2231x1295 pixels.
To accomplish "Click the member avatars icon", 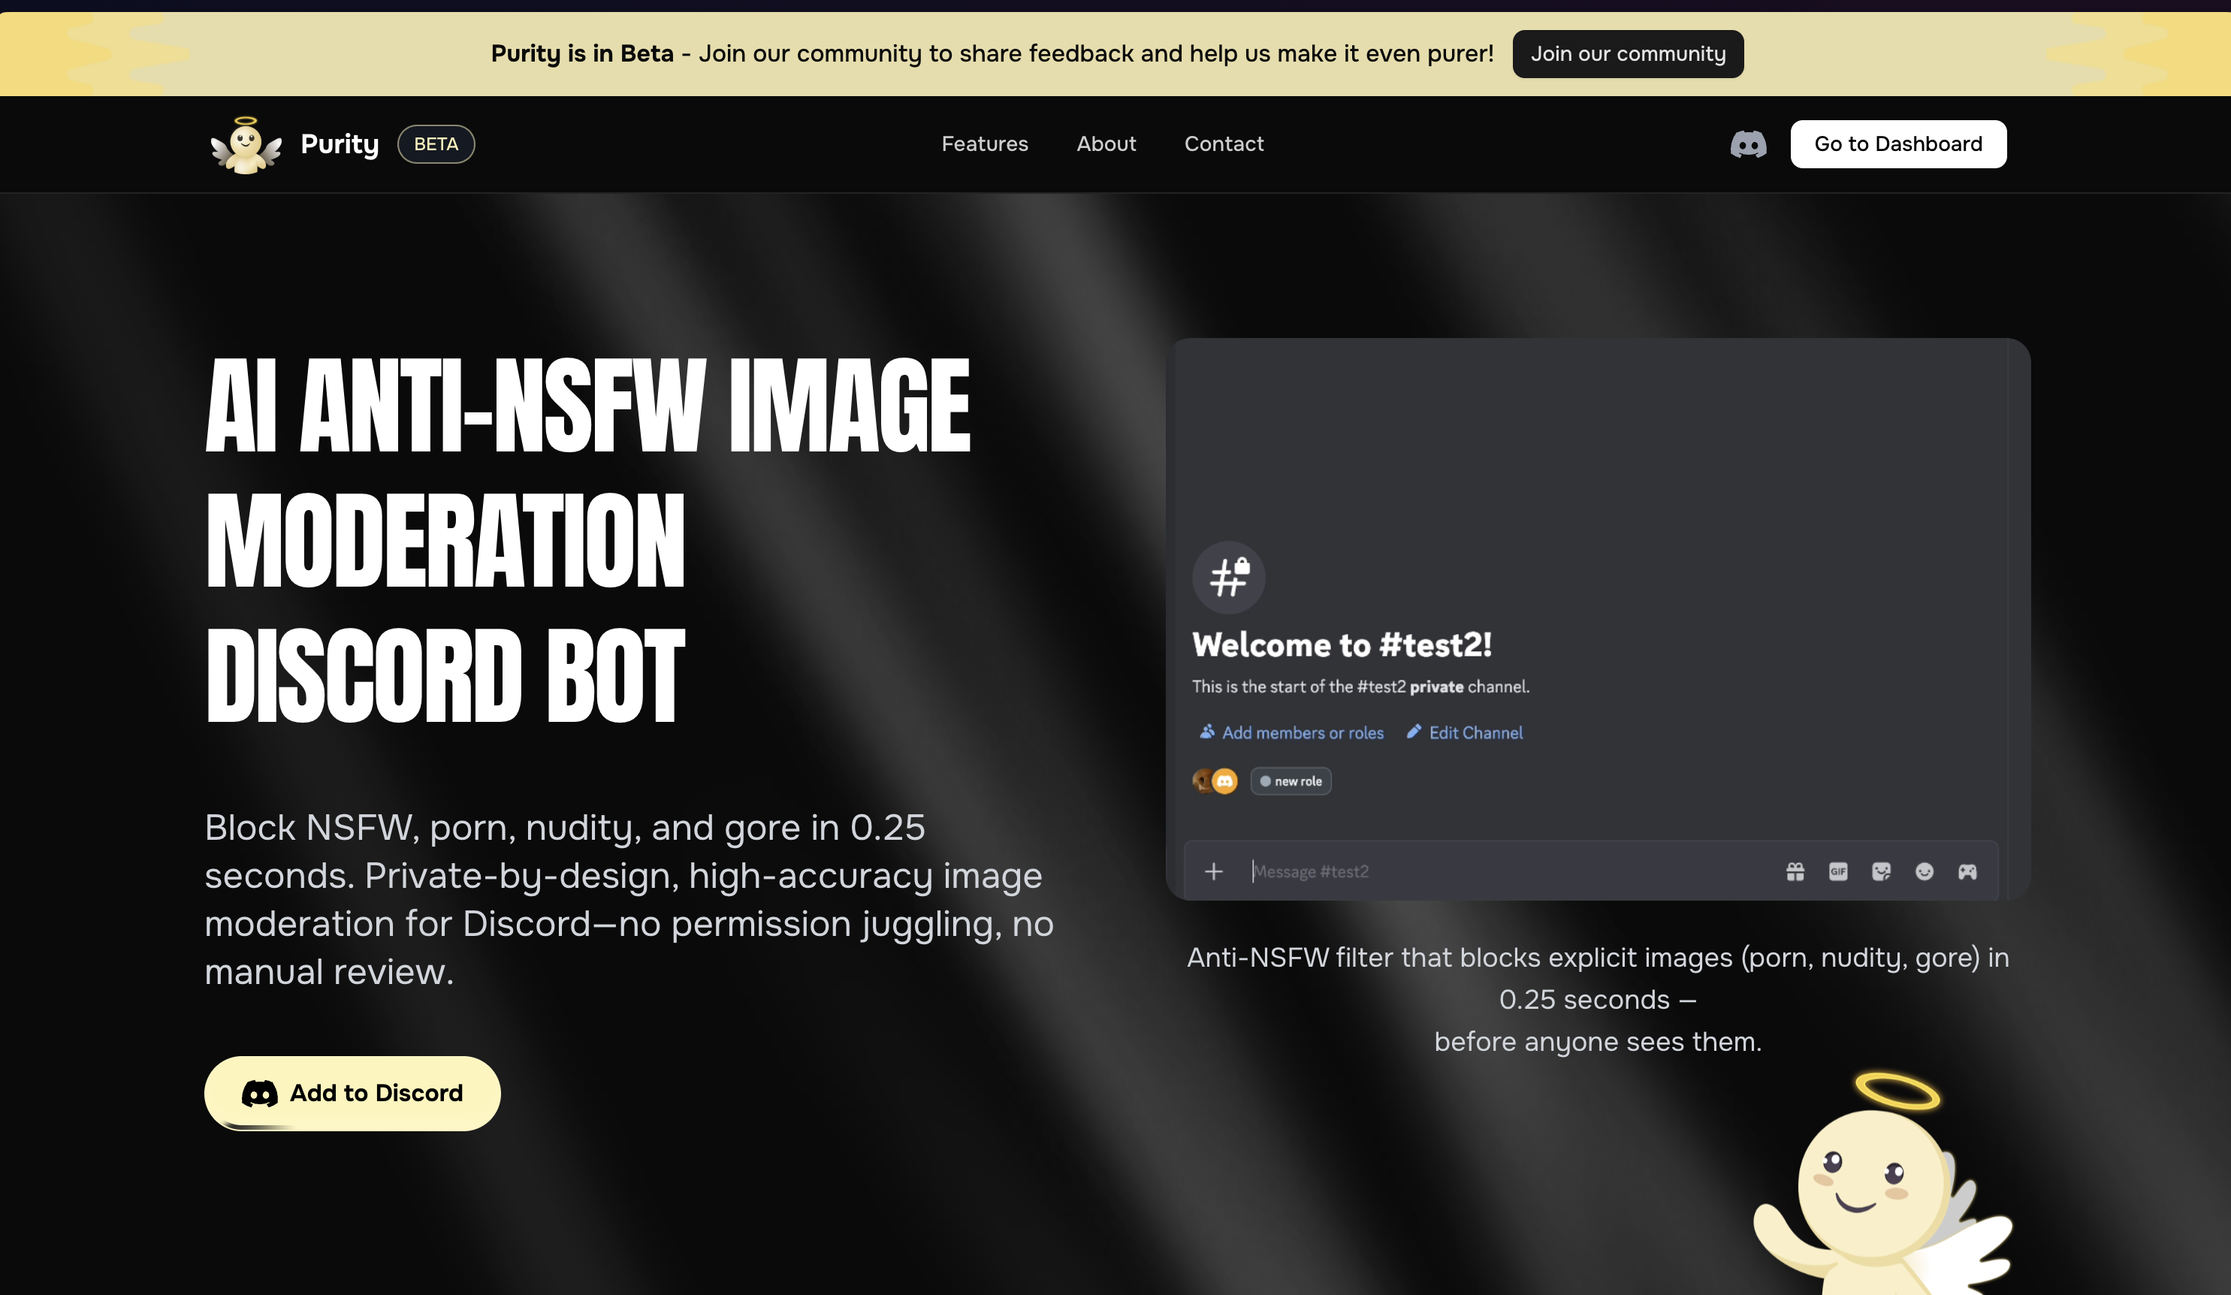I will 1215,780.
